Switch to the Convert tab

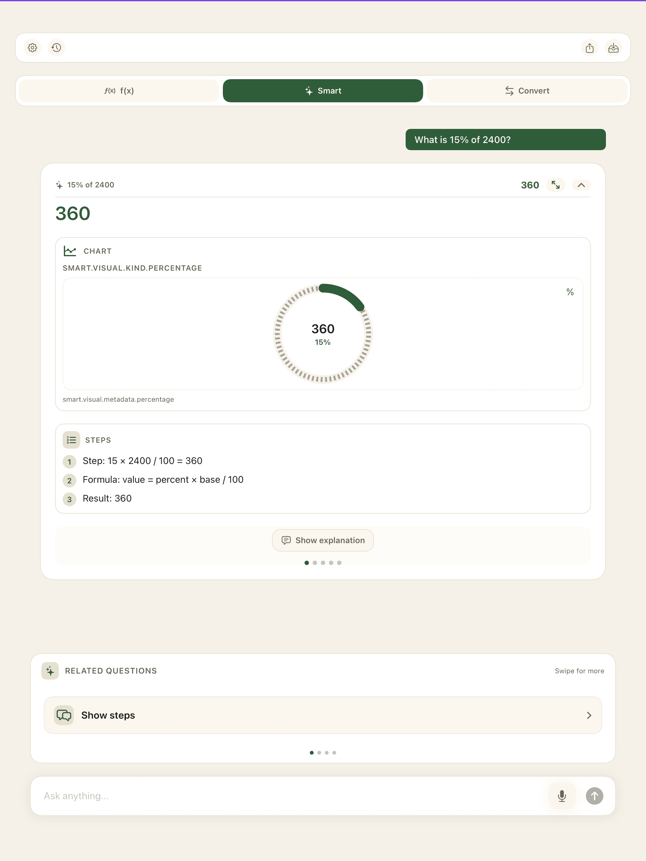pos(527,91)
